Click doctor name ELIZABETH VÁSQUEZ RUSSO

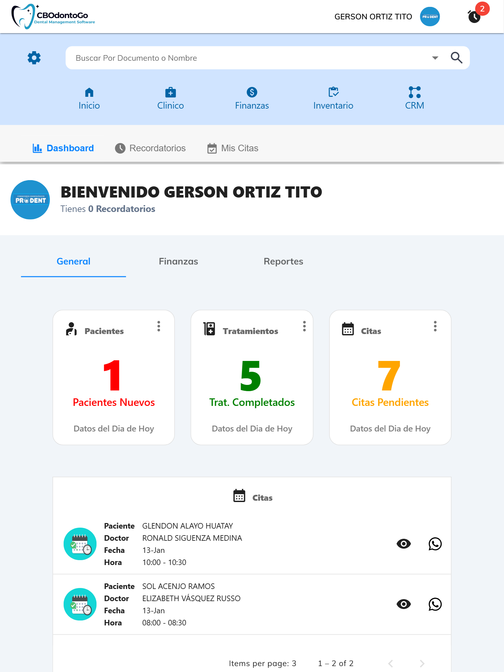click(x=191, y=598)
